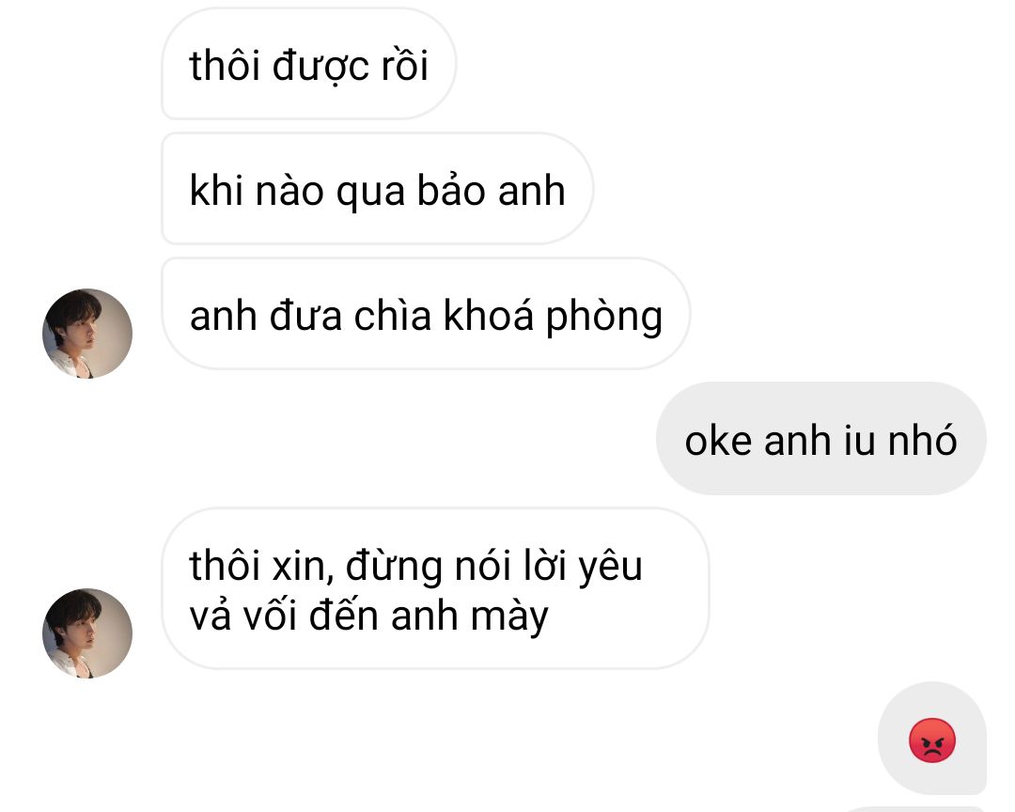Click the word "oke" in the sent reply
Image resolution: width=1015 pixels, height=812 pixels.
[718, 441]
